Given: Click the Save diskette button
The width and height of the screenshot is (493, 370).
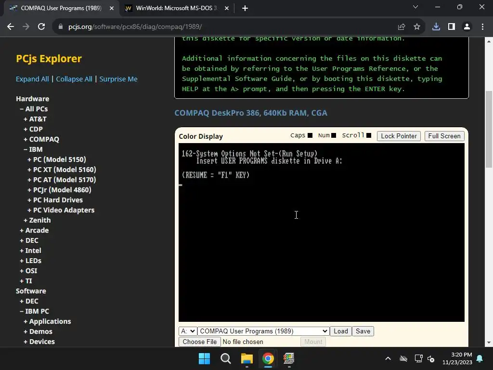Looking at the screenshot, I should coord(363,331).
